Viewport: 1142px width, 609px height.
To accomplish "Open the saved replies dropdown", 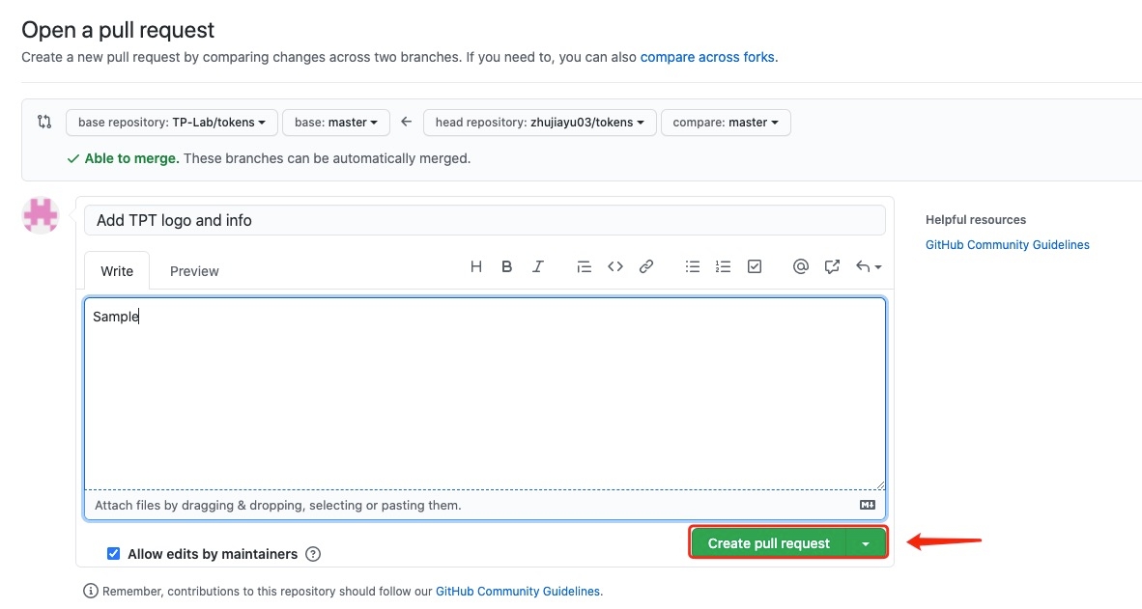I will click(869, 267).
